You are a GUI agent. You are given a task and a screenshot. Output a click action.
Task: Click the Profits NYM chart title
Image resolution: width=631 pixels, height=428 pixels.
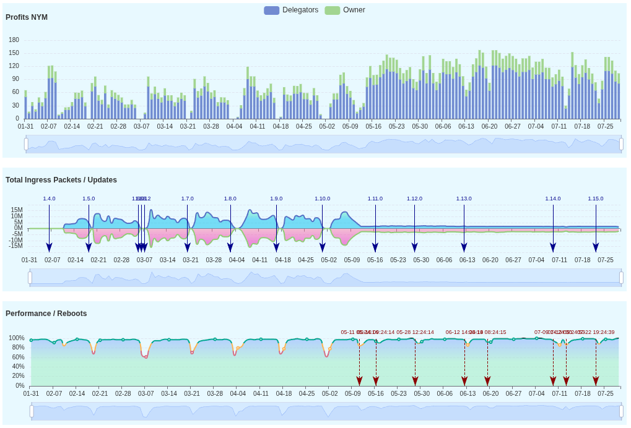click(x=27, y=17)
